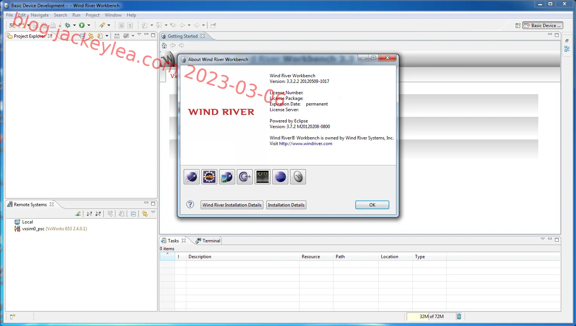The image size is (576, 326).
Task: Toggle the Show Whitespace Characters toolbar button
Action: pyautogui.click(x=130, y=25)
